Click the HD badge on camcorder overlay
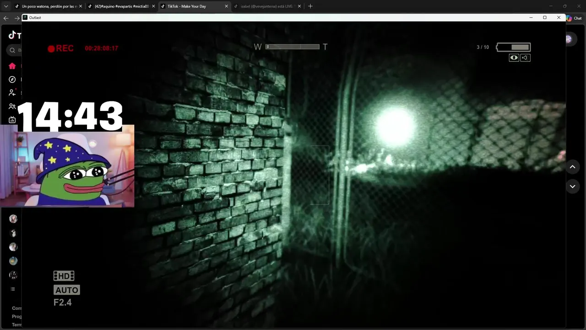The height and width of the screenshot is (330, 586). pyautogui.click(x=64, y=276)
